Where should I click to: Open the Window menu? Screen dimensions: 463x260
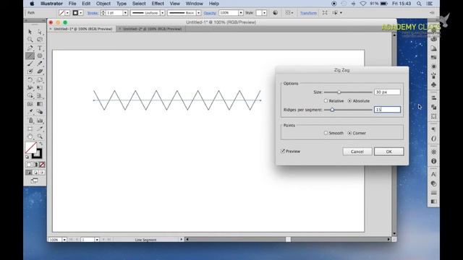coord(195,4)
